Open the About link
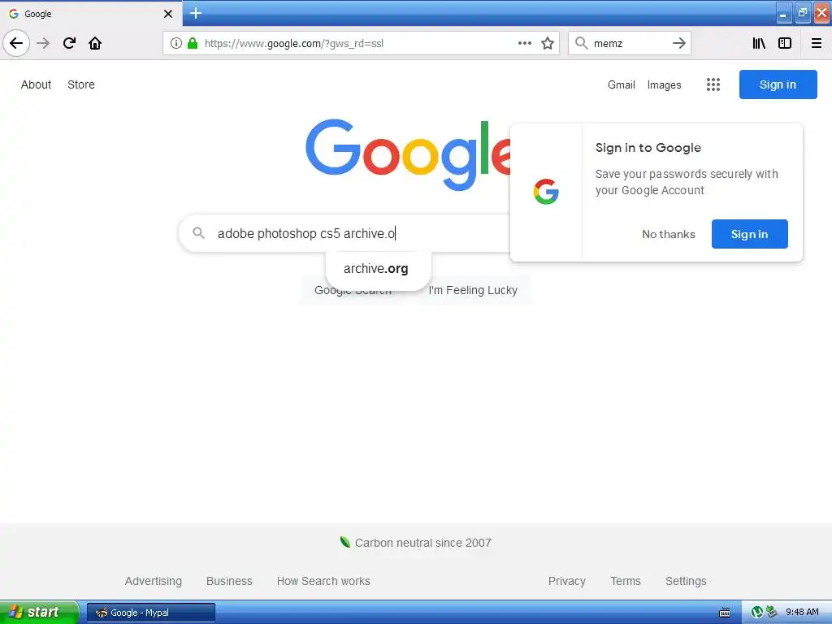Image resolution: width=832 pixels, height=624 pixels. 36,84
